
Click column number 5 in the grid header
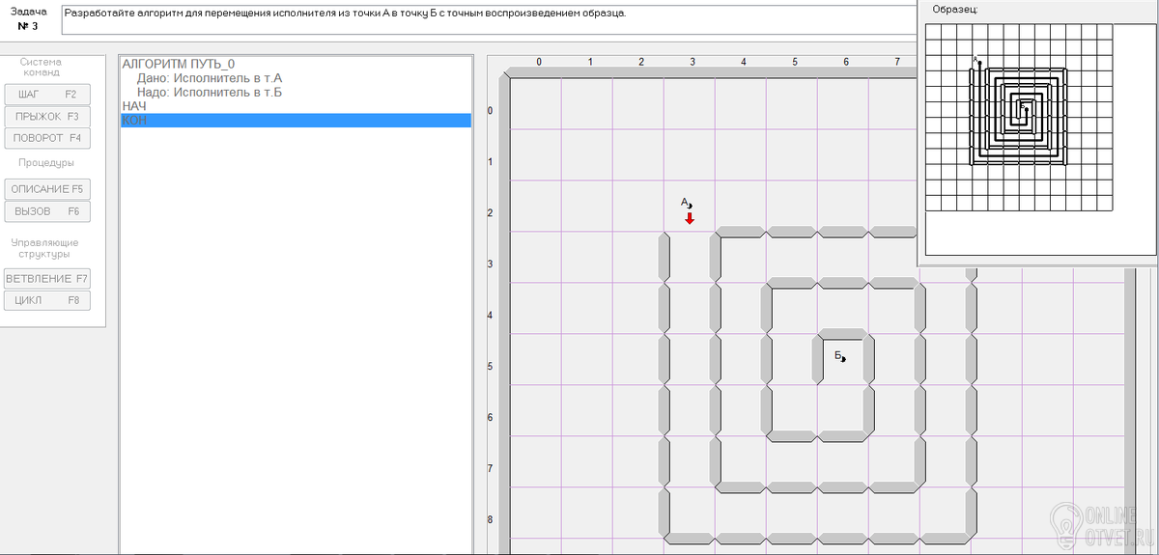pyautogui.click(x=795, y=62)
